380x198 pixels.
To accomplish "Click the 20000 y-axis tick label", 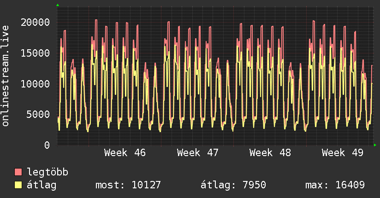I will click(36, 22).
